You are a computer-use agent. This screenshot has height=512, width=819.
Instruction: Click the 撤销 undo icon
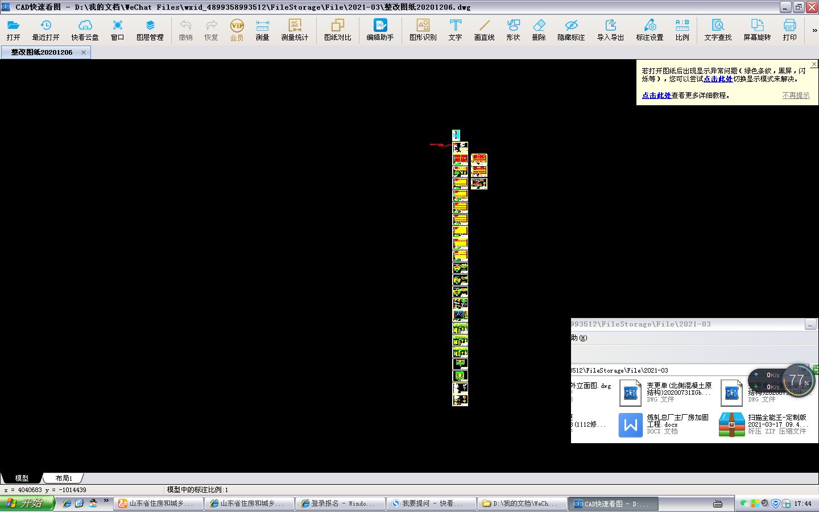(x=185, y=30)
